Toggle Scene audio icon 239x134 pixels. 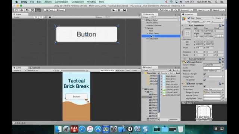click(45, 17)
